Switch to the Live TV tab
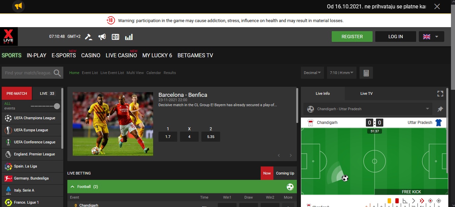This screenshot has height=207, width=455. tap(366, 93)
